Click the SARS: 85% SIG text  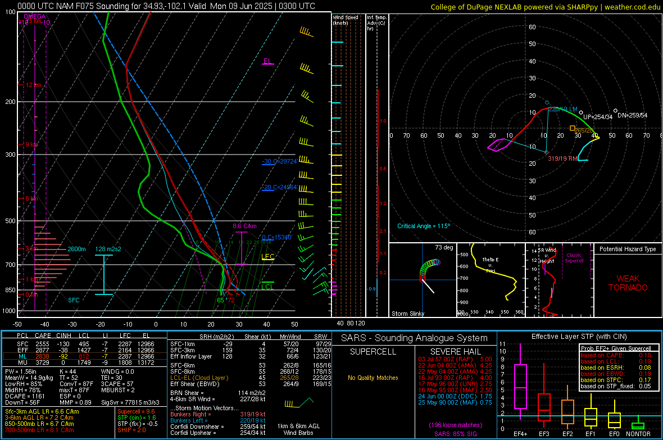tap(455, 434)
